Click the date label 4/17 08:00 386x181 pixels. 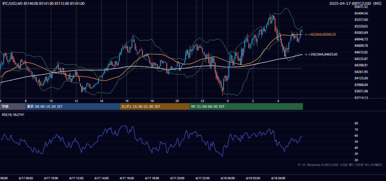[26, 178]
